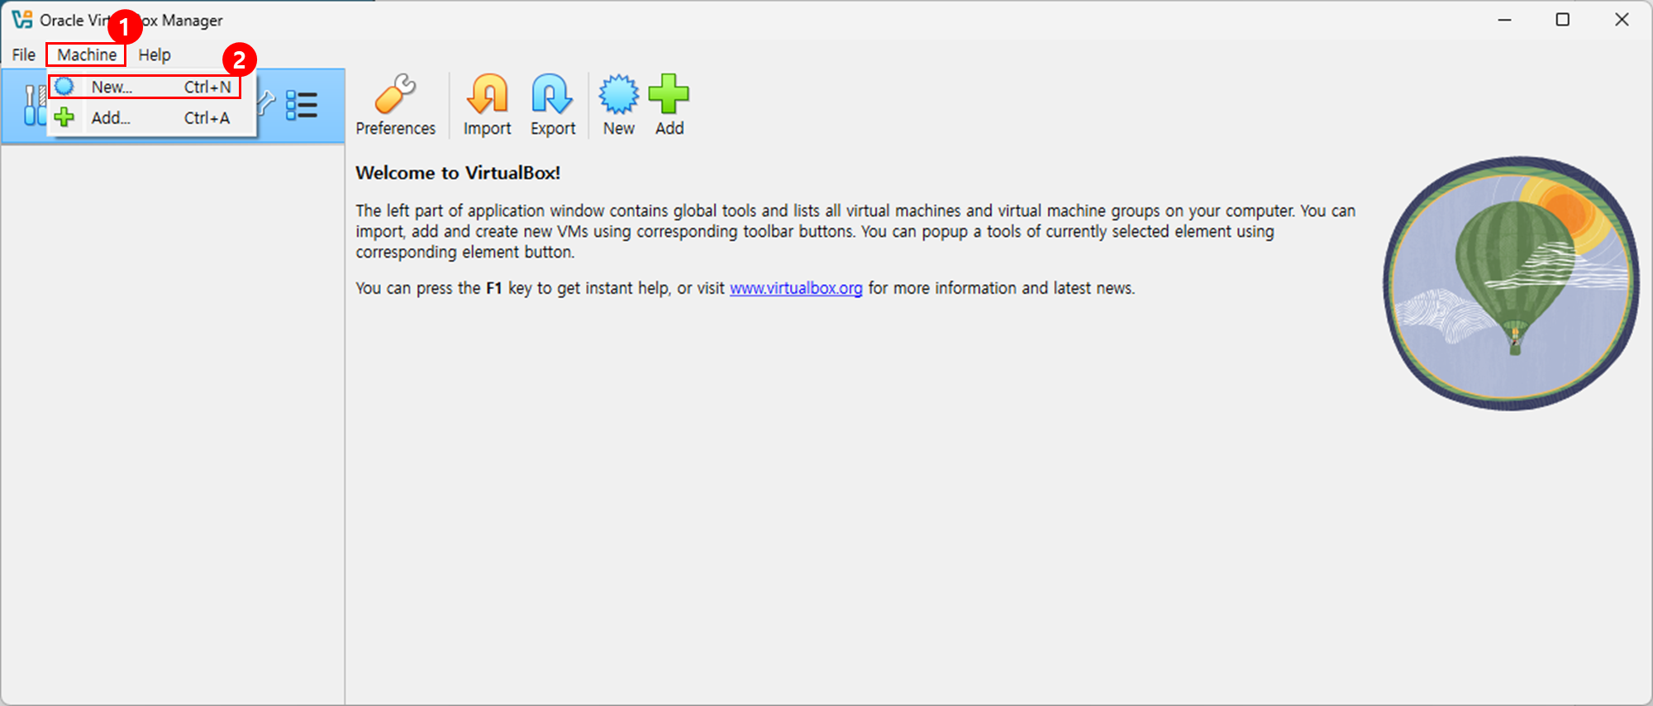Open the Preferences wrench tool
The image size is (1653, 706).
click(395, 105)
